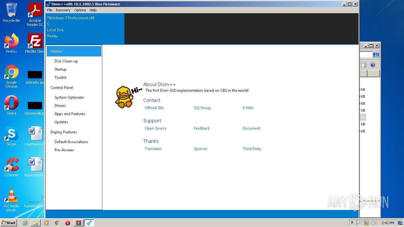Select the addradio.jpg desktop file
404x227 pixels.
click(35, 77)
